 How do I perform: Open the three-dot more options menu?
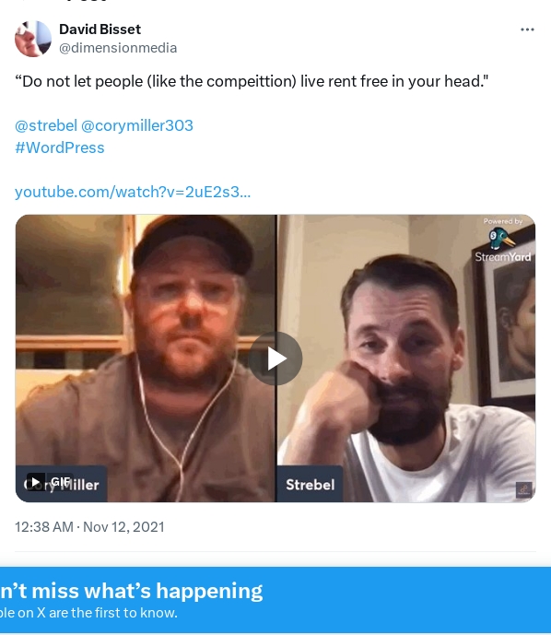[527, 29]
